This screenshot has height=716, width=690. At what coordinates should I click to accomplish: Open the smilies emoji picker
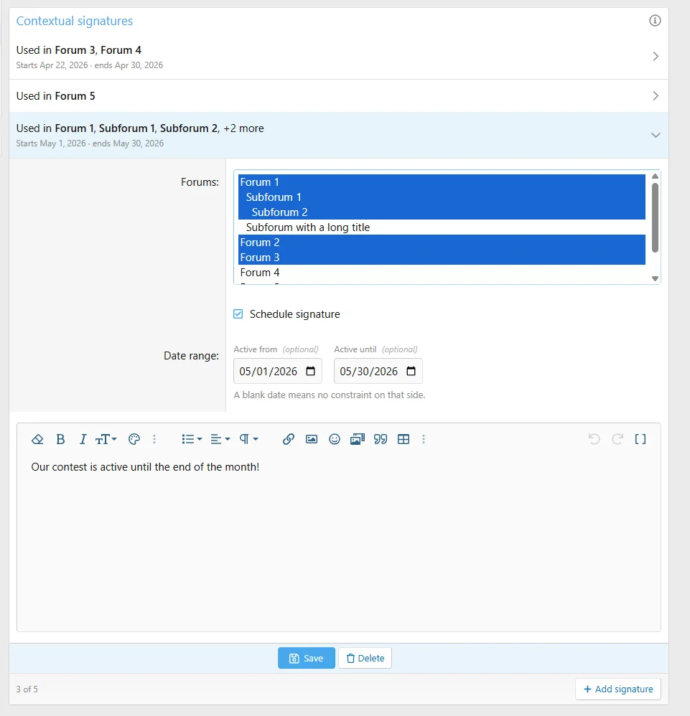pyautogui.click(x=335, y=439)
